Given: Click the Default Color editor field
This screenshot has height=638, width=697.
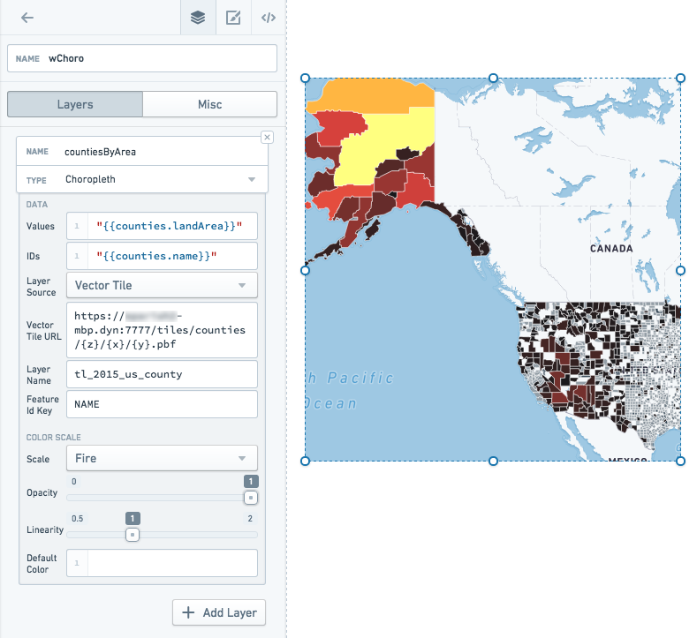Looking at the screenshot, I should pos(162,563).
